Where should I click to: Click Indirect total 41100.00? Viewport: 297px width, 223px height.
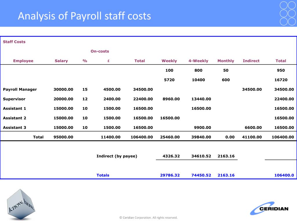tap(252, 137)
